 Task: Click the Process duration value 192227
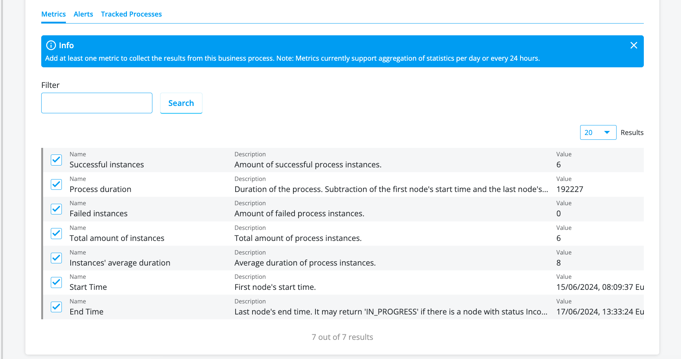pyautogui.click(x=569, y=189)
